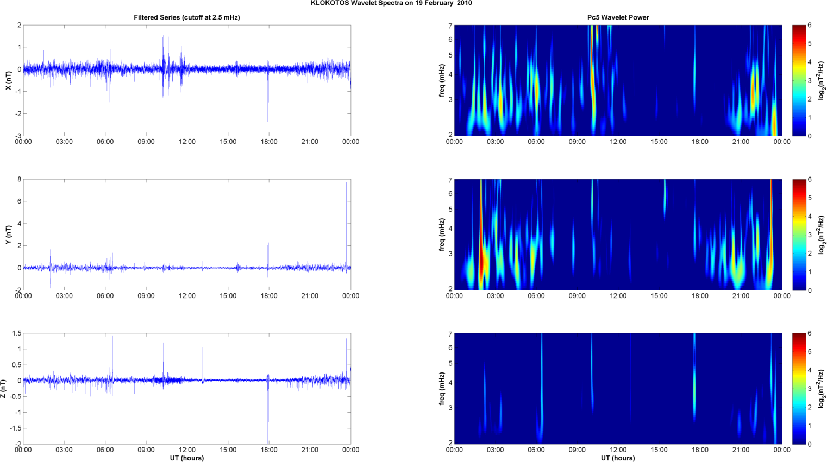Image resolution: width=827 pixels, height=462 pixels.
Task: Click freq (mHz) label of Z wavelet spectrum
Action: [x=442, y=389]
